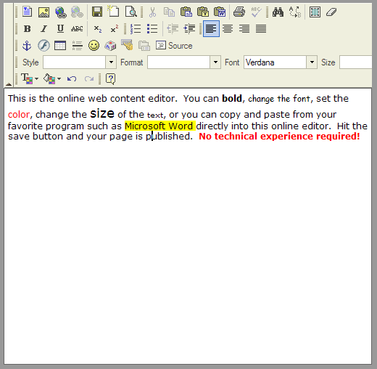The width and height of the screenshot is (377, 369).
Task: Open Find with the binoculars icon
Action: click(278, 12)
